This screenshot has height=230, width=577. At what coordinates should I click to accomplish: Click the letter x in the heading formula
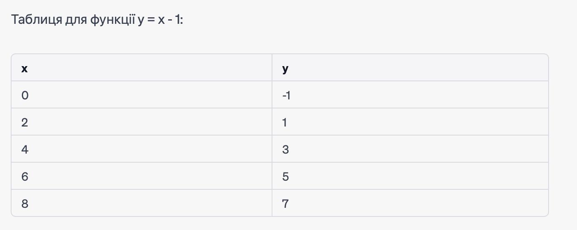tap(159, 20)
